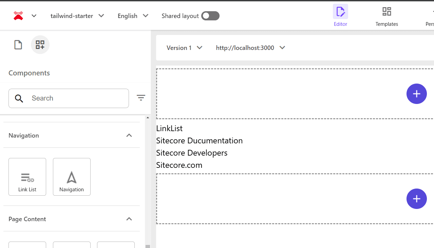Image resolution: width=434 pixels, height=248 pixels.
Task: Select the Link List component
Action: (x=27, y=177)
